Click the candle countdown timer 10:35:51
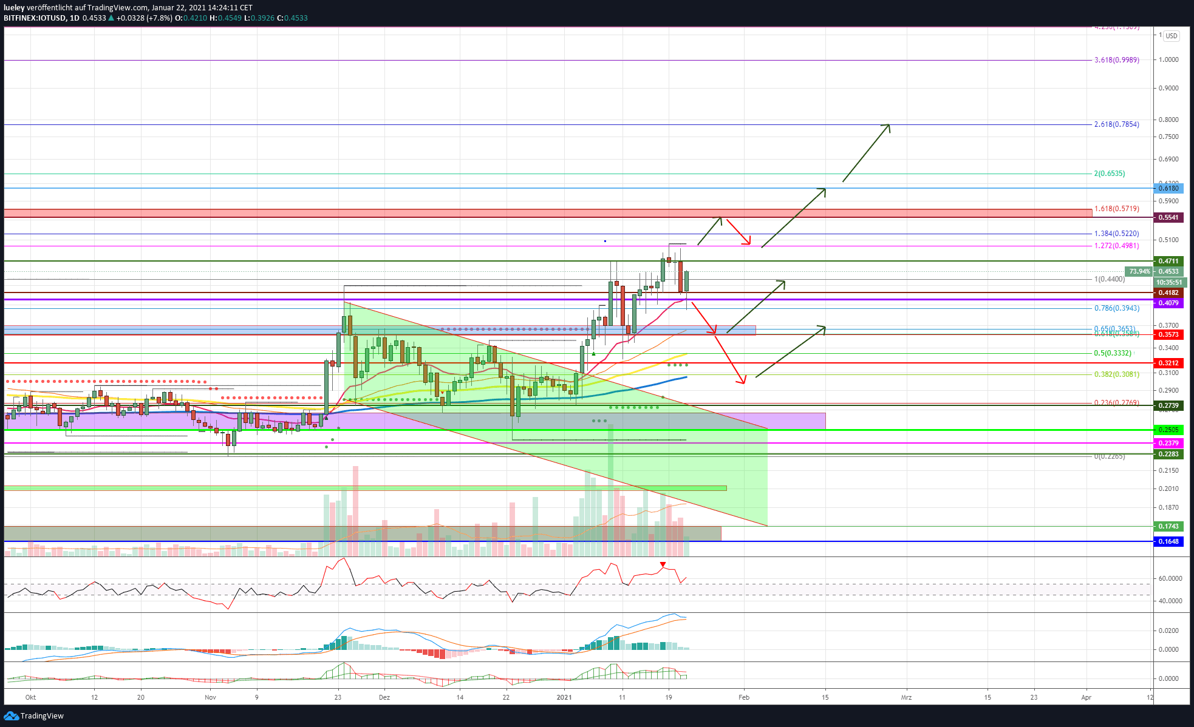The image size is (1194, 727). coord(1169,282)
